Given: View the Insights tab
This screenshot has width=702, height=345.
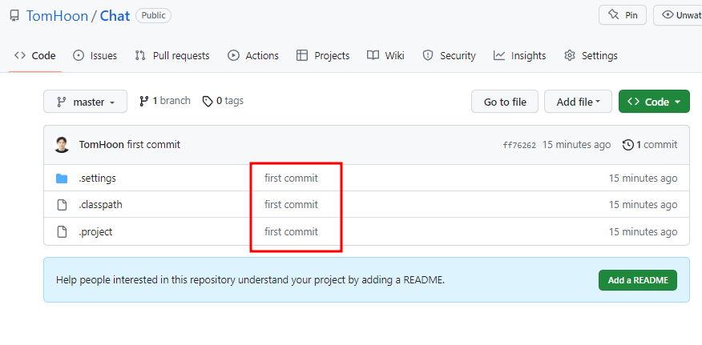Looking at the screenshot, I should coord(519,56).
